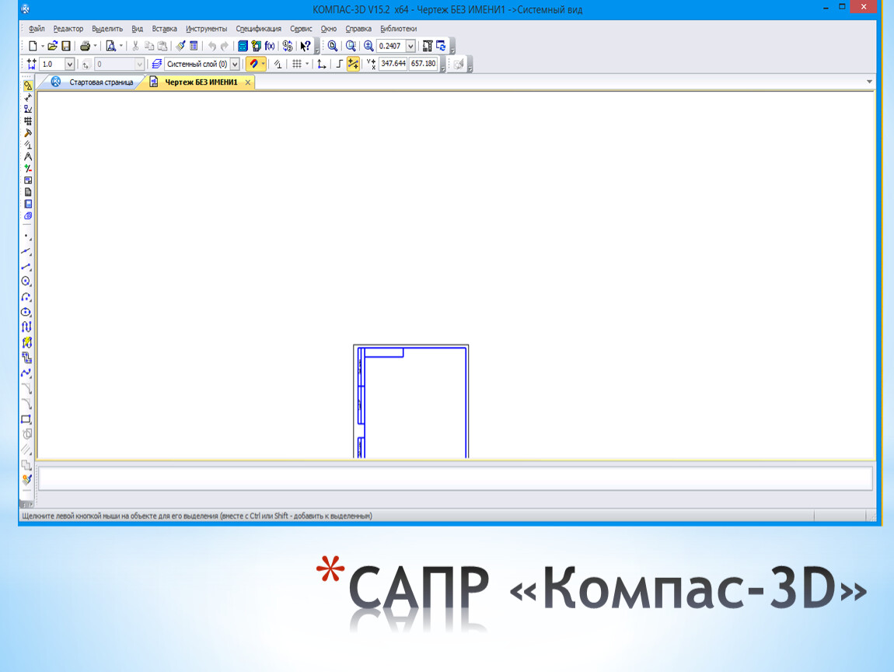Viewport: 894px width, 672px height.
Task: Toggle the snaps magnet button
Action: pyautogui.click(x=253, y=64)
